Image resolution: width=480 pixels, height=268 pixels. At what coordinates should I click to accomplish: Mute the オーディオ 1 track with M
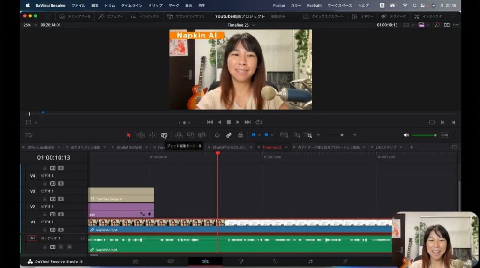[69, 246]
